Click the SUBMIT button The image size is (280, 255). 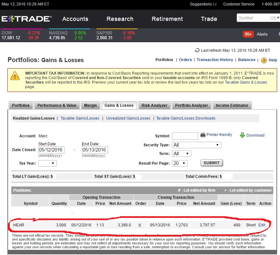212,163
